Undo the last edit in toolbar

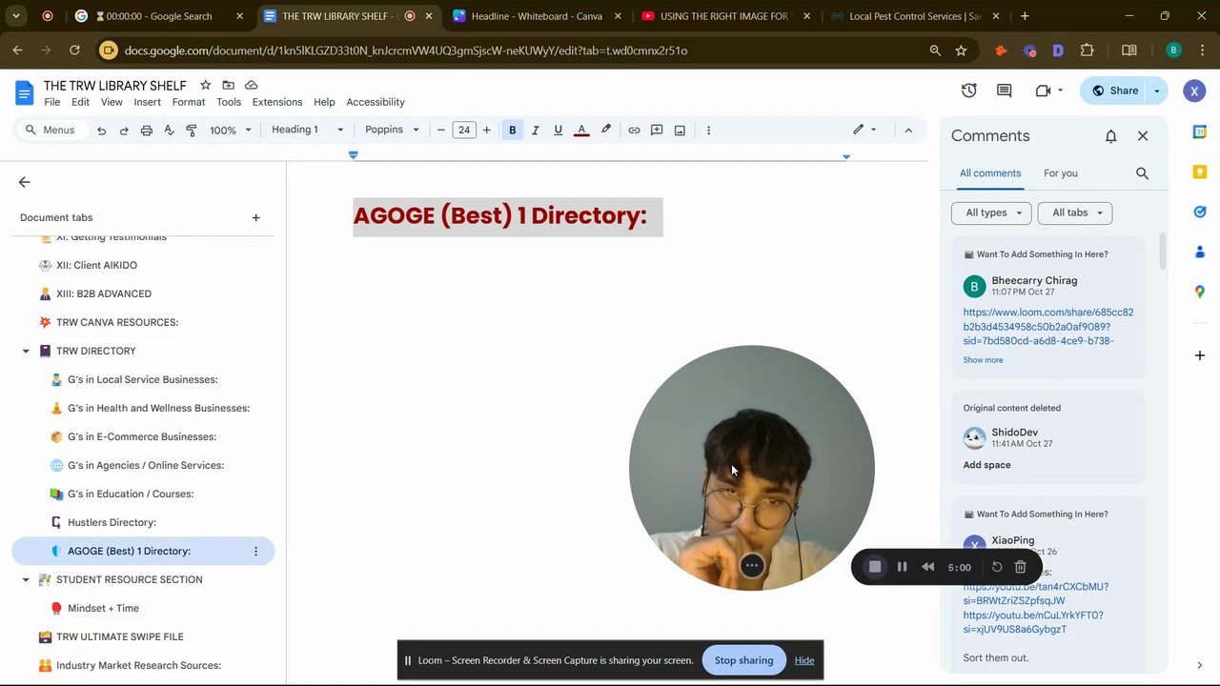click(x=101, y=131)
